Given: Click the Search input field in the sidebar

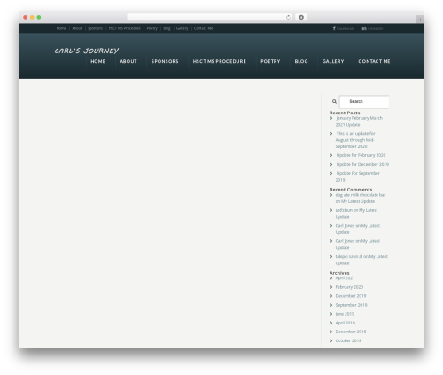Looking at the screenshot, I should tap(364, 102).
